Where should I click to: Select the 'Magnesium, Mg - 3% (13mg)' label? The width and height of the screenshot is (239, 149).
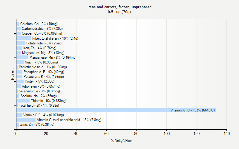point(43,53)
